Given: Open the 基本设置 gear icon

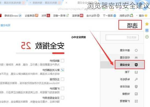Looking at the screenshot, I should pos(136,50).
